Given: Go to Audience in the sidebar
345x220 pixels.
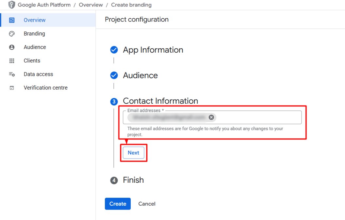Looking at the screenshot, I should tap(48, 47).
